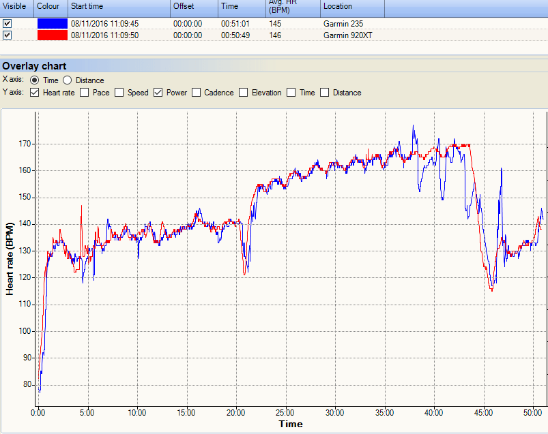Sort by Start time column header

(119, 7)
